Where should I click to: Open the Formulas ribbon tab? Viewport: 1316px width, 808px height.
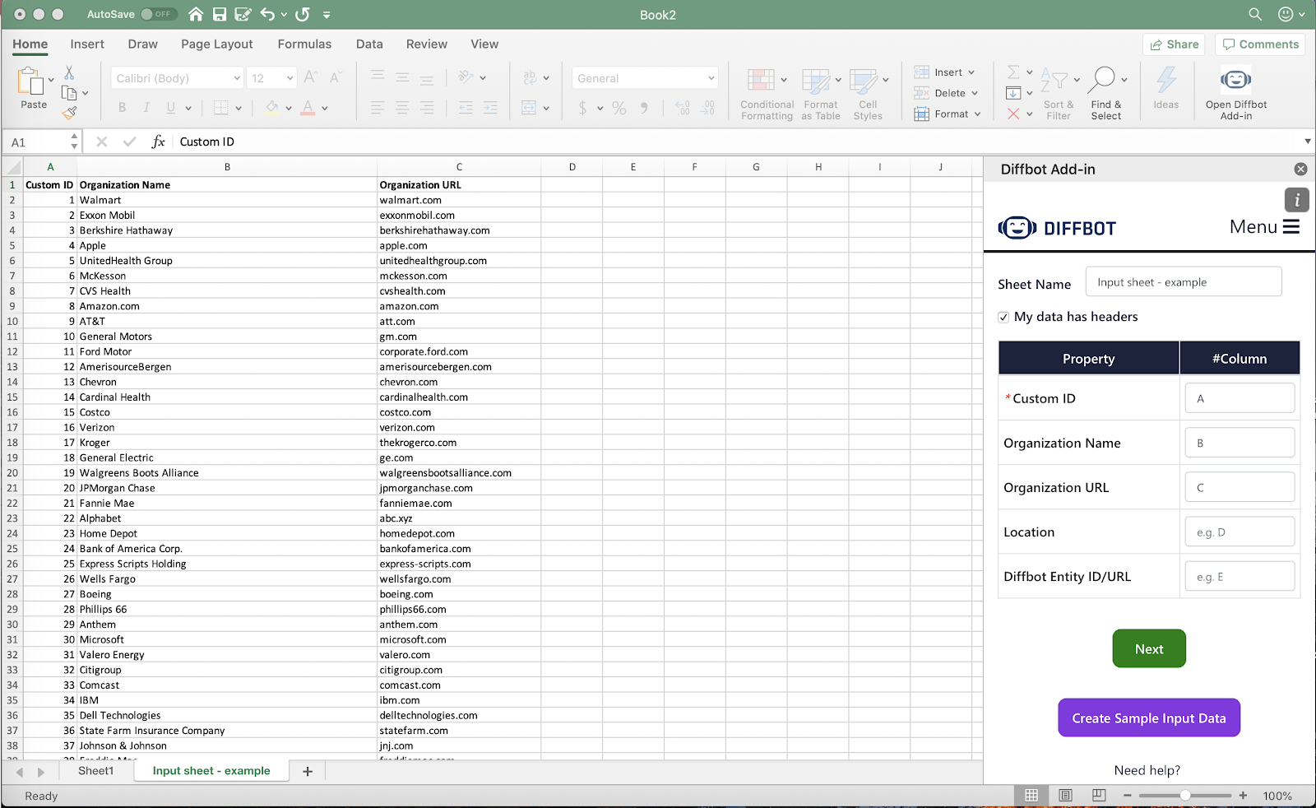[304, 44]
